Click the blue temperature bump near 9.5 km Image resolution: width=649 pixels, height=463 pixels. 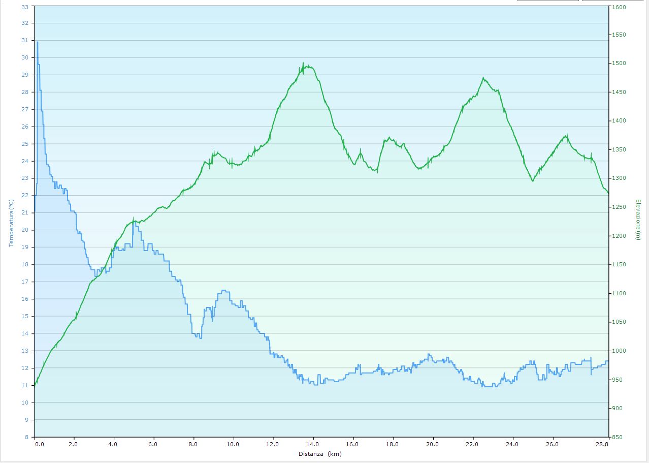pos(224,291)
